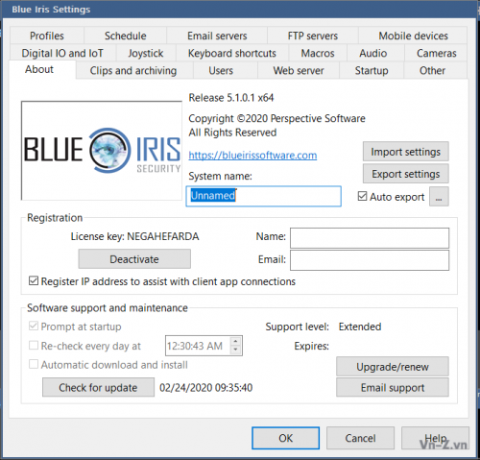The height and width of the screenshot is (460, 480).
Task: Click the registration Email field
Action: [x=370, y=260]
